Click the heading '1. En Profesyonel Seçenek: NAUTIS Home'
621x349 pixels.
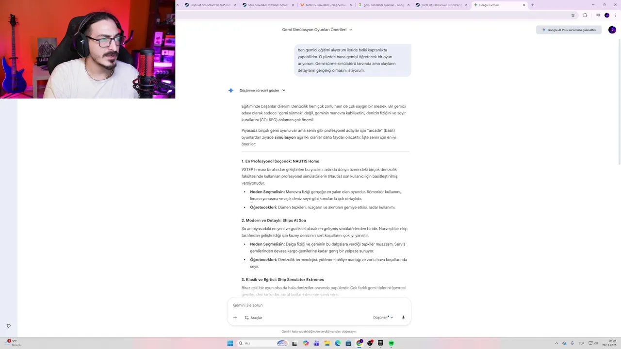[x=280, y=161]
